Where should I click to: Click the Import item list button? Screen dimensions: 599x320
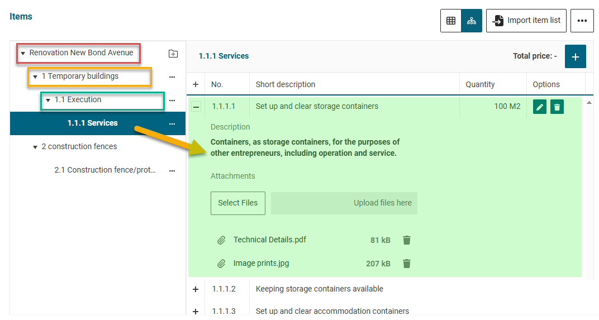(x=526, y=21)
